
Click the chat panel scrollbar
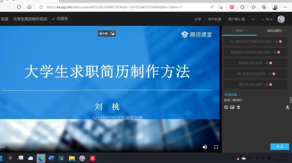291,100
